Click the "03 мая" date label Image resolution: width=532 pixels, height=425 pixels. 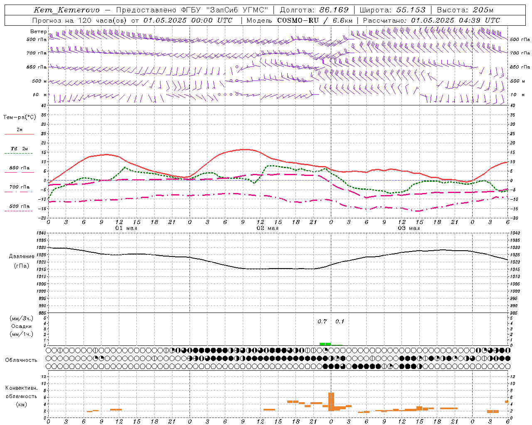[409, 228]
